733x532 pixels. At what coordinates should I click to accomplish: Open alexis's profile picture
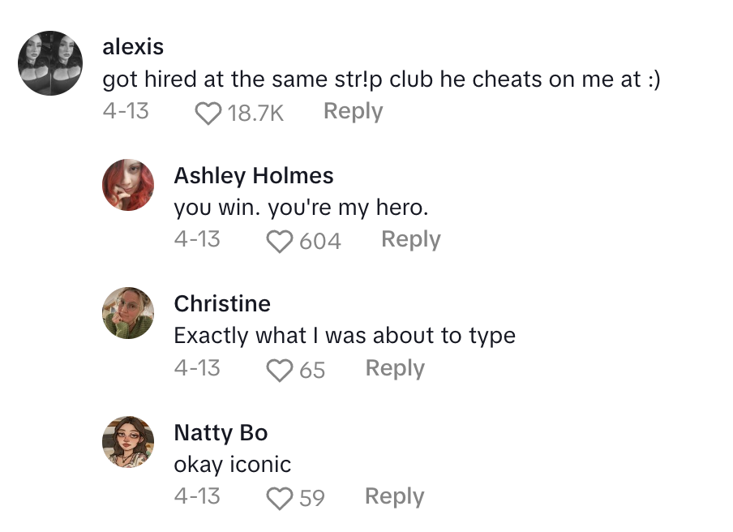click(x=50, y=63)
